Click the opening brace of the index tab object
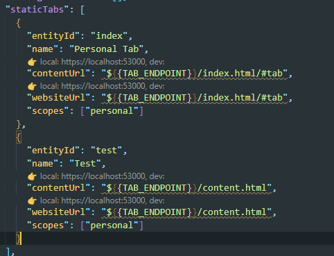 19,23
